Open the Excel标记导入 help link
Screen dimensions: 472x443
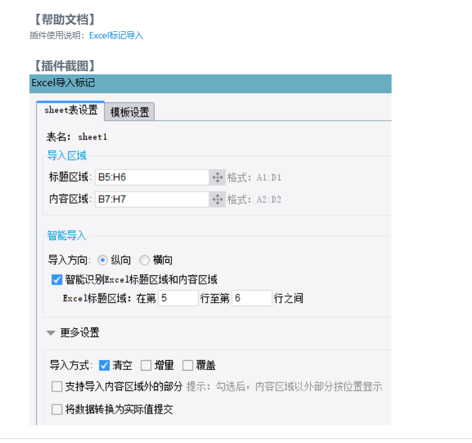[x=116, y=35]
